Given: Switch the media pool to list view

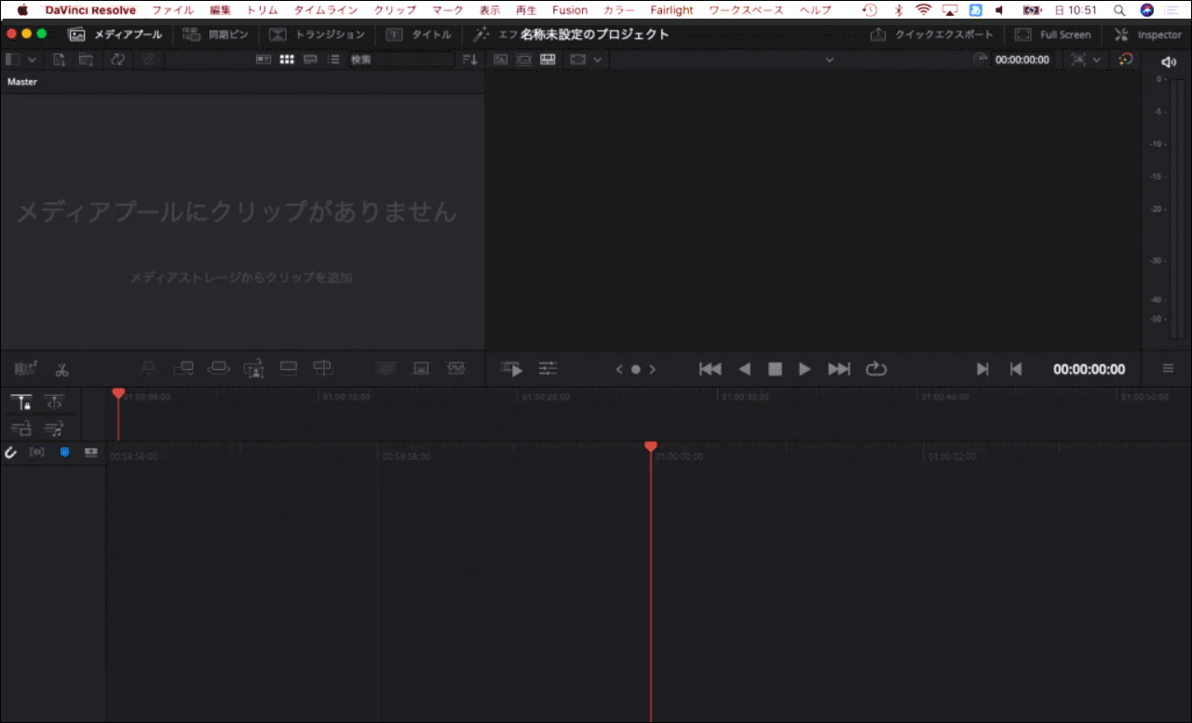Looking at the screenshot, I should [x=333, y=59].
